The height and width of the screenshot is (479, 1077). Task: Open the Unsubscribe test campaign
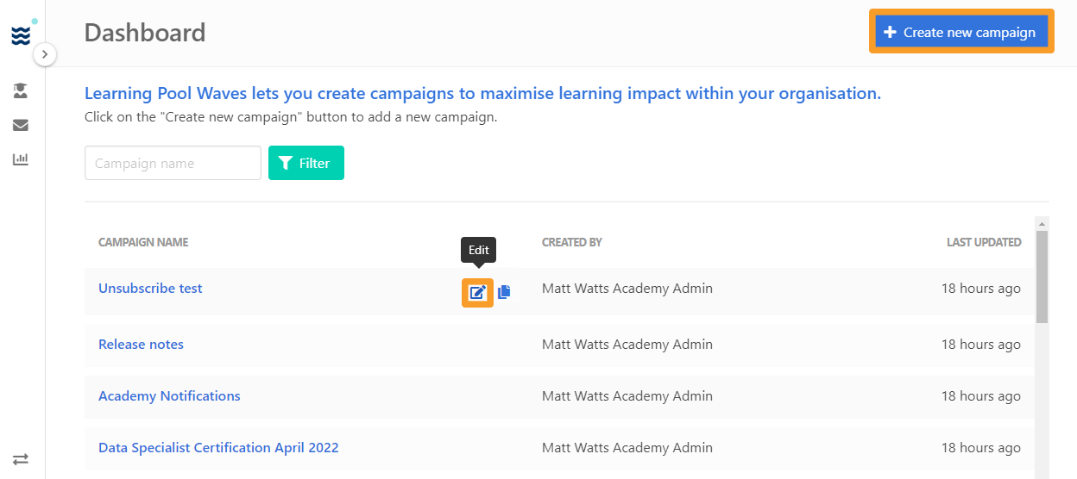tap(150, 288)
